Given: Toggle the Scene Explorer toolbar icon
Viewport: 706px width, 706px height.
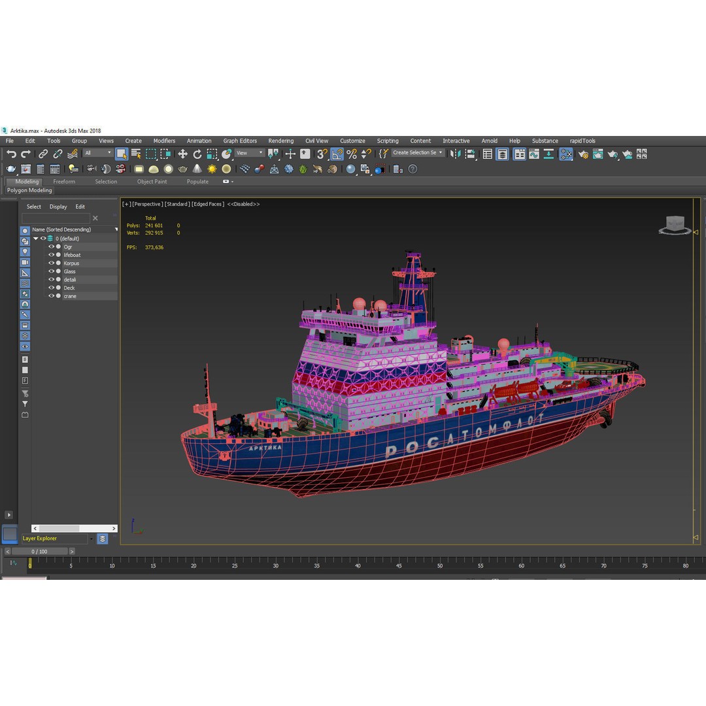Looking at the screenshot, I should (487, 154).
